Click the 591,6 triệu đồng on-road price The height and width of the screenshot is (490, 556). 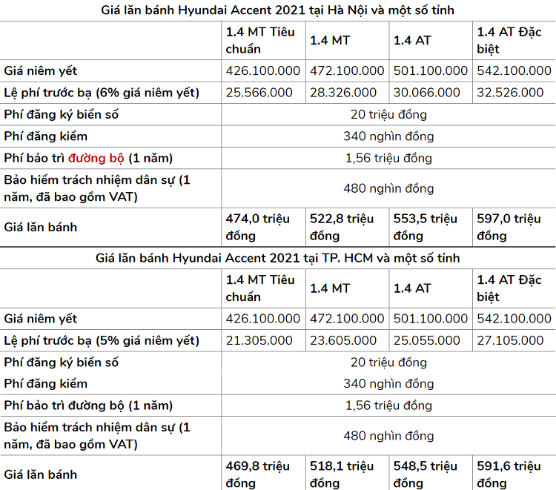coord(509,474)
